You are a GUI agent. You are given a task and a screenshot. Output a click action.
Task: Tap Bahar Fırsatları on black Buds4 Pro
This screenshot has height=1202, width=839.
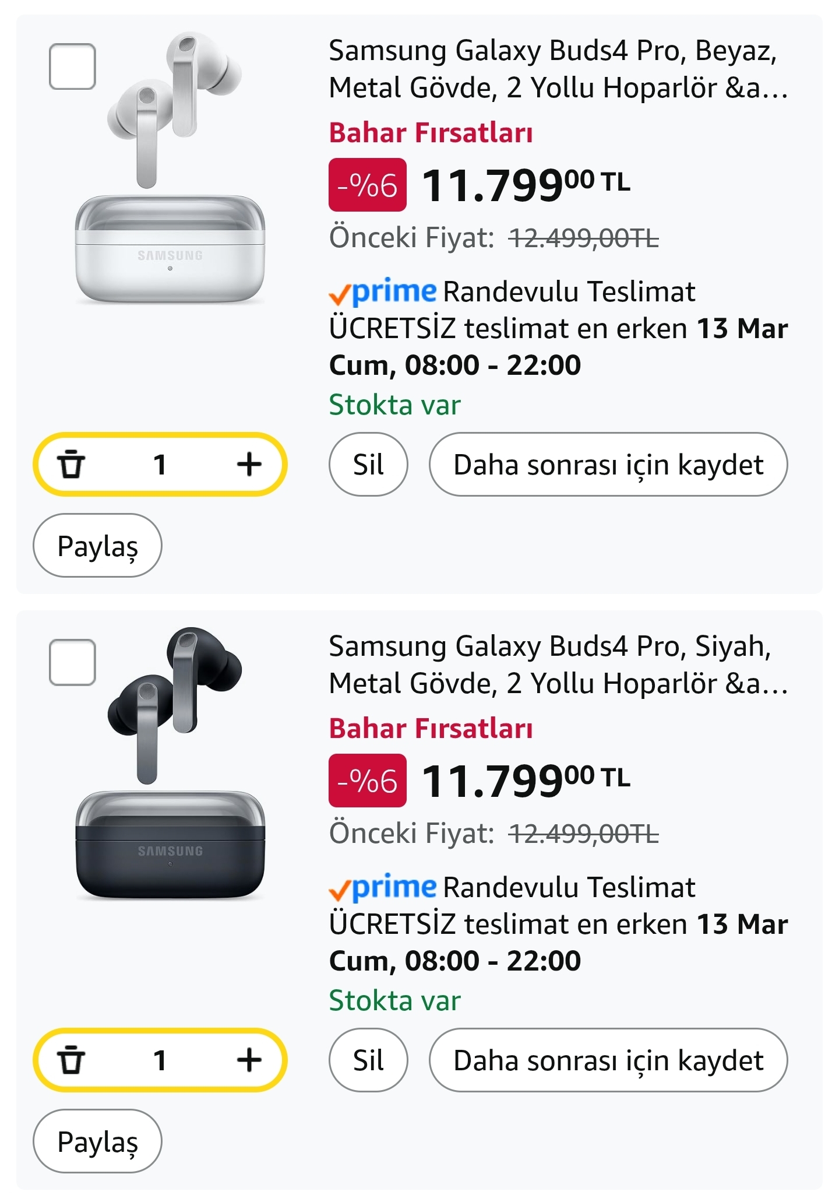tap(431, 729)
